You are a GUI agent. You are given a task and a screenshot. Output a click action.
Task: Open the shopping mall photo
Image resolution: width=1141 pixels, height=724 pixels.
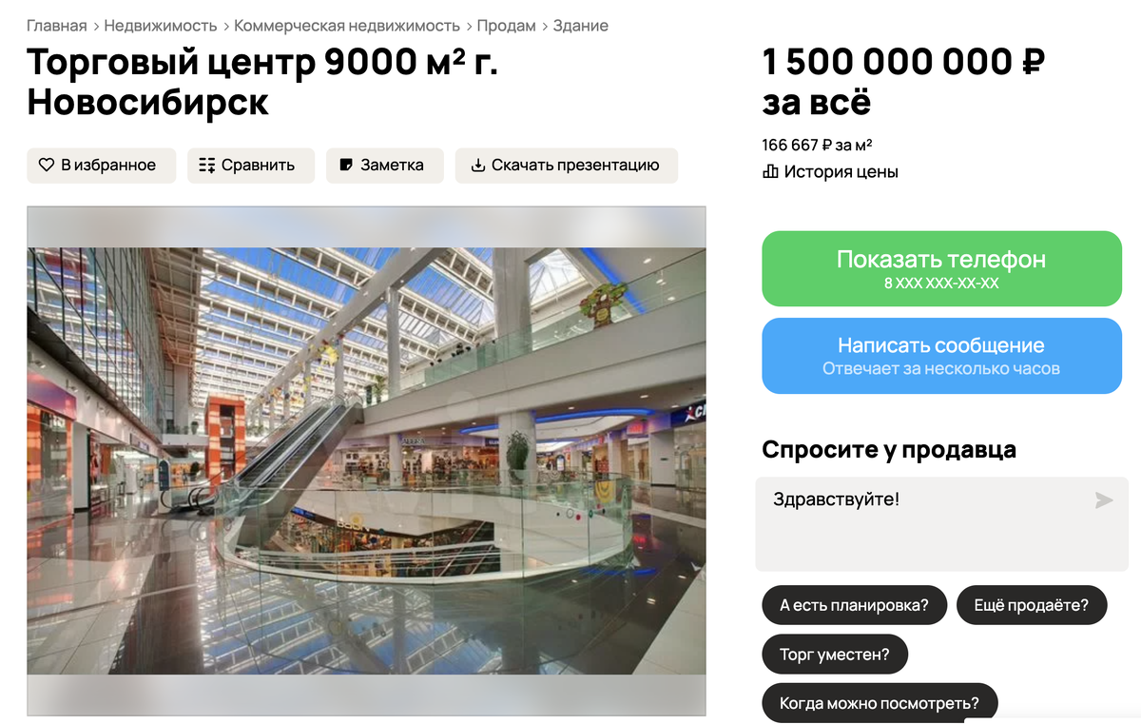point(366,460)
